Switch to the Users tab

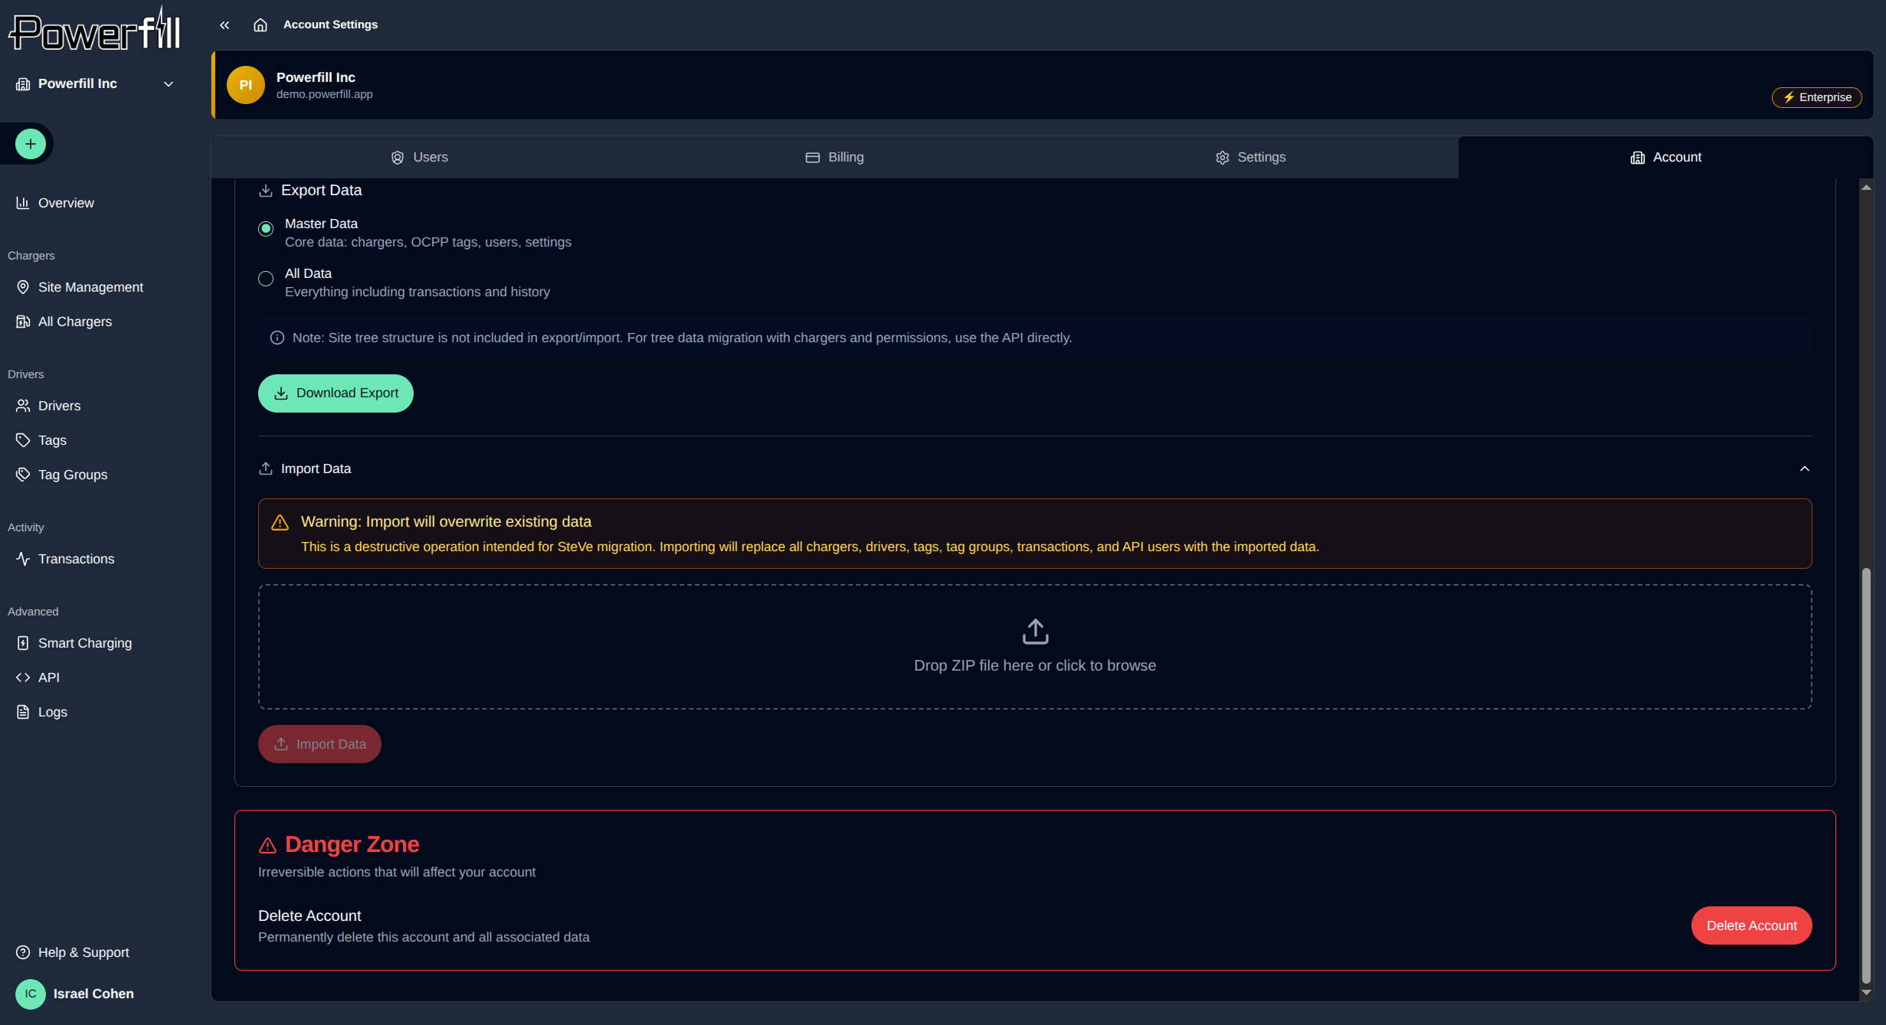coord(420,157)
